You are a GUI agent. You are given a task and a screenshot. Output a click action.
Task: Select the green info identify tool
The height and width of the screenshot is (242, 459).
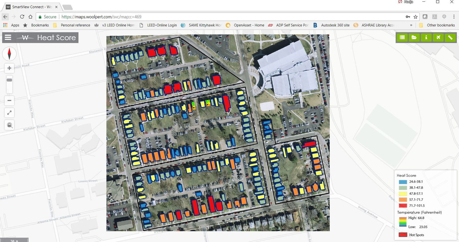coord(426,37)
